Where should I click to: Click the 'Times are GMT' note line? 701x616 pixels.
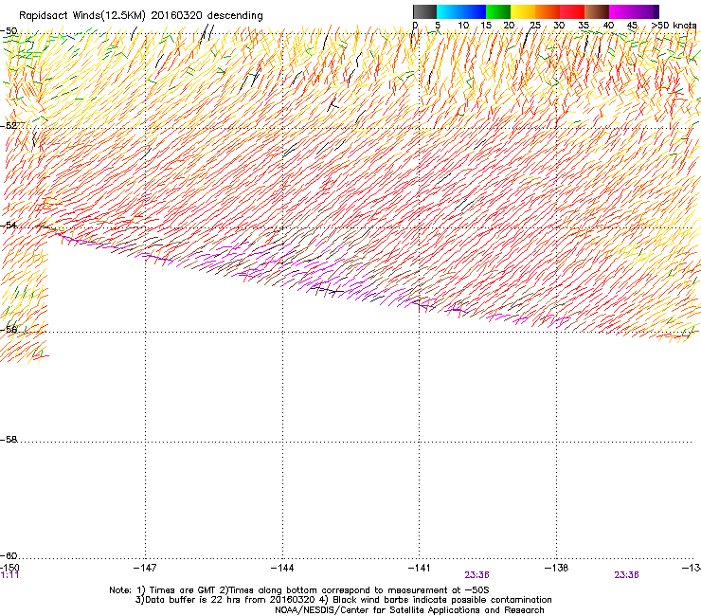[299, 590]
